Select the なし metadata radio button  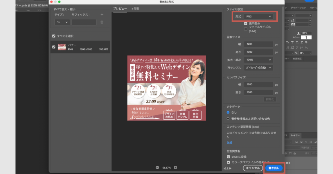pos(228,112)
